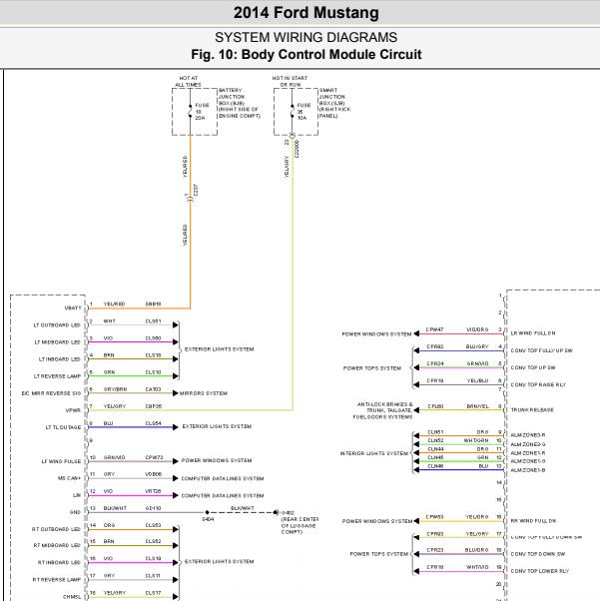Screen dimensions: 600x601
Task: Click the SBB18 circuit code
Action: tap(154, 303)
